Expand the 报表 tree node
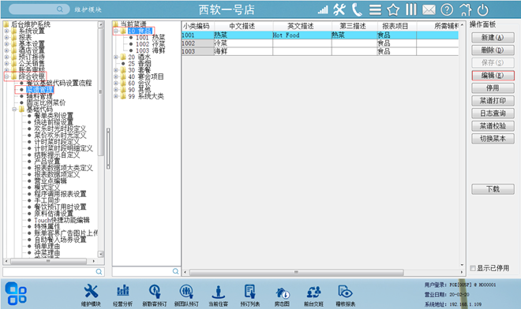The height and width of the screenshot is (309, 521). (x=6, y=38)
